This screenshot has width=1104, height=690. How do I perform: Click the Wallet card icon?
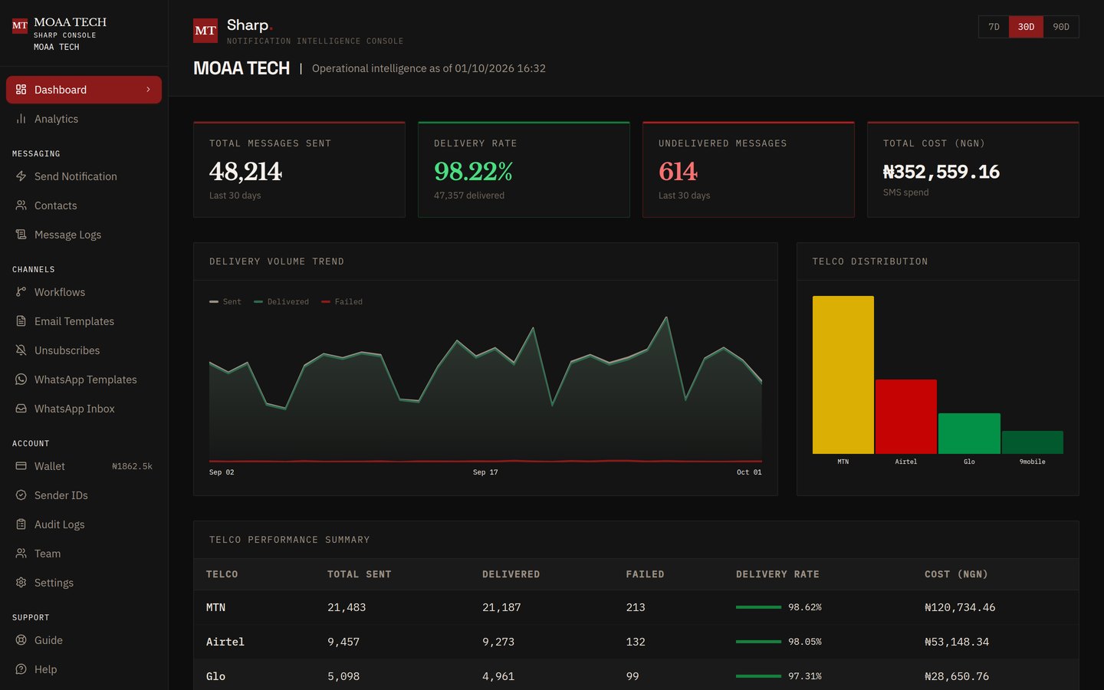click(21, 466)
